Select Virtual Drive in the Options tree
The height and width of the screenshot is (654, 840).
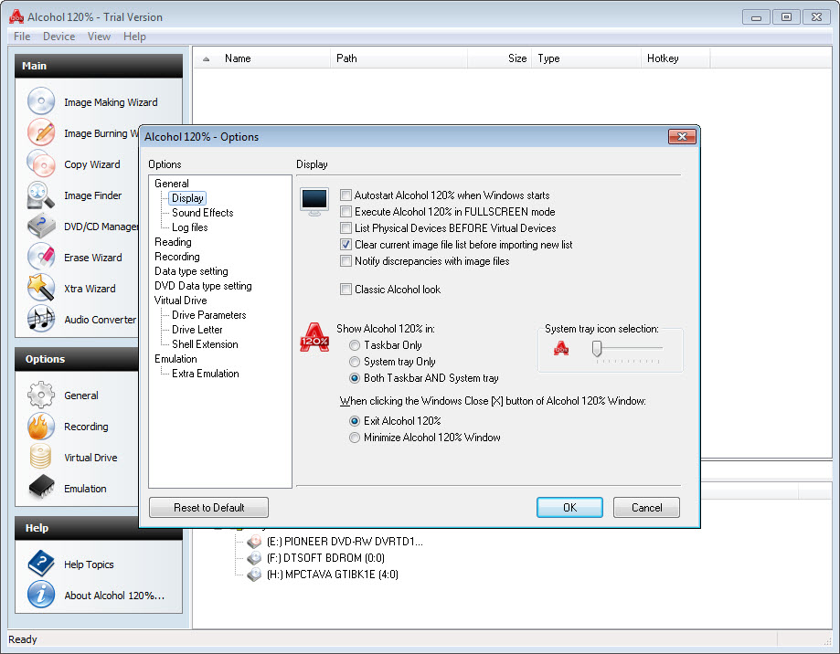click(x=181, y=301)
